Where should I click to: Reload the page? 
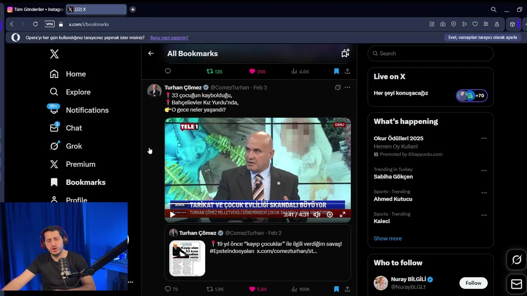point(35,24)
